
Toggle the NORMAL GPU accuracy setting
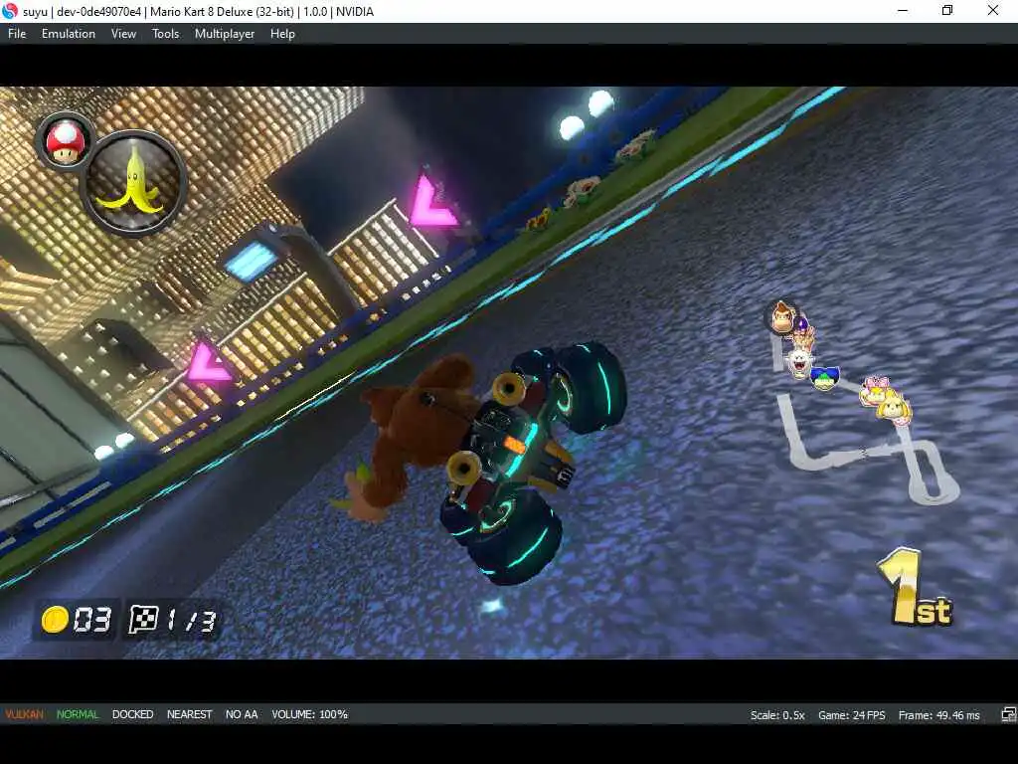tap(78, 714)
